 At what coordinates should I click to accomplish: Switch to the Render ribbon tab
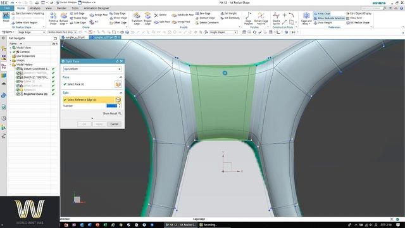pyautogui.click(x=62, y=8)
